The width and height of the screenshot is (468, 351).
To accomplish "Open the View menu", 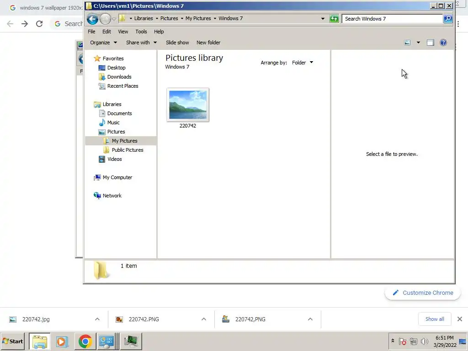I will tap(123, 32).
